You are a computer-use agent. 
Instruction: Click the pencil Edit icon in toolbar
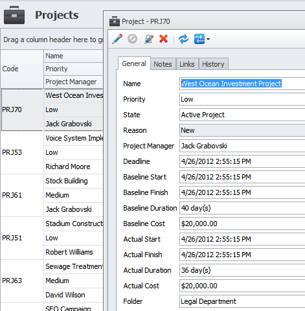pyautogui.click(x=117, y=39)
